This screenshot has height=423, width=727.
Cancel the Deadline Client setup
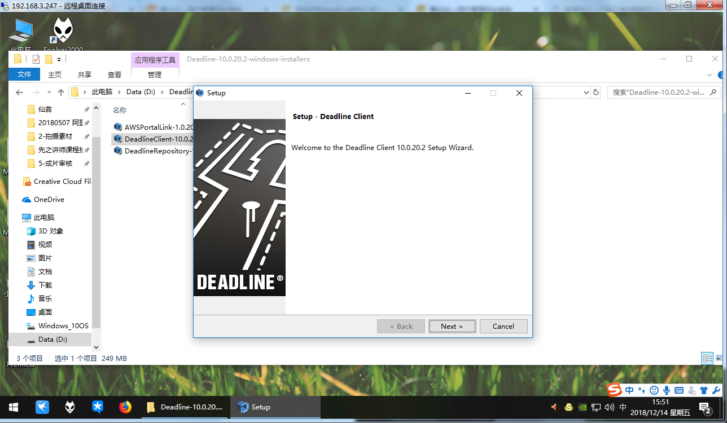(x=503, y=326)
